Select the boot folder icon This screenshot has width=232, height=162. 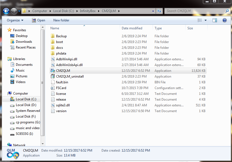click(53, 42)
